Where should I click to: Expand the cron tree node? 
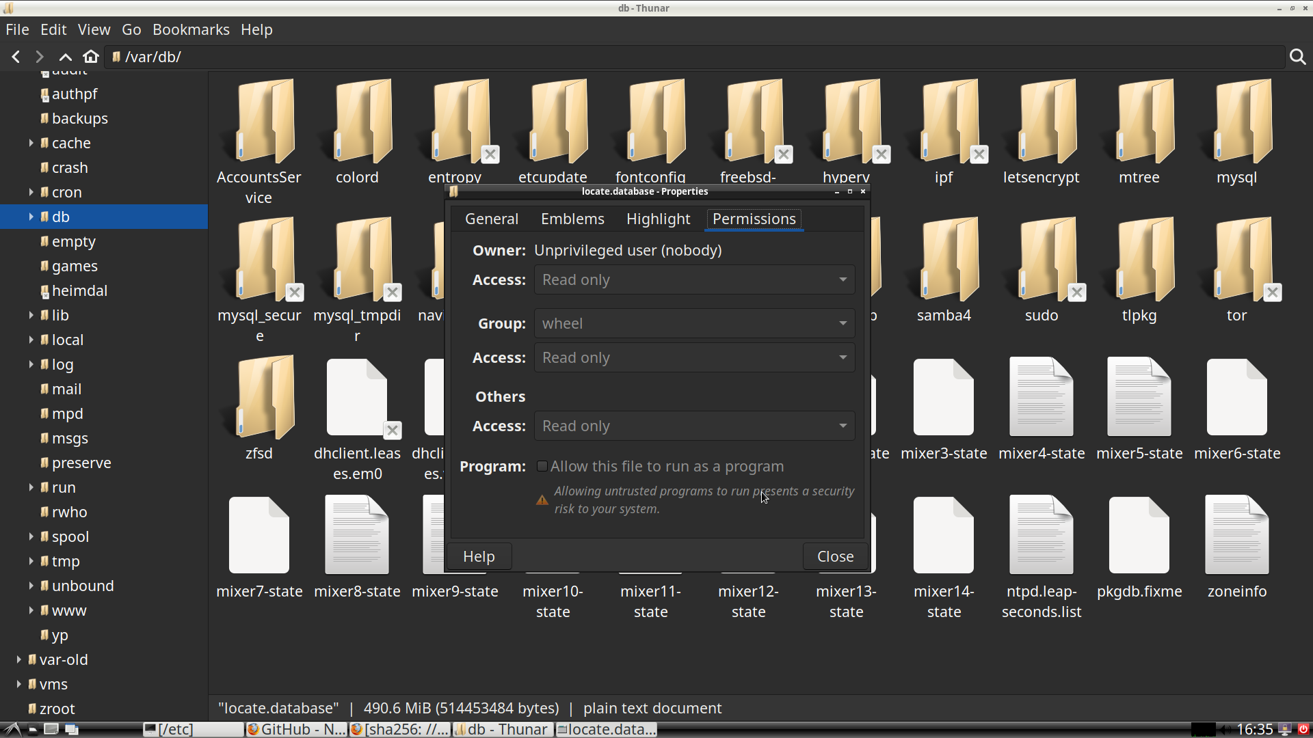click(31, 192)
